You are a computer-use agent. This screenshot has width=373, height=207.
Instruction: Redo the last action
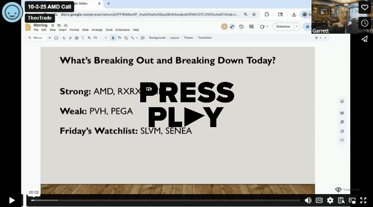[x=70, y=38]
